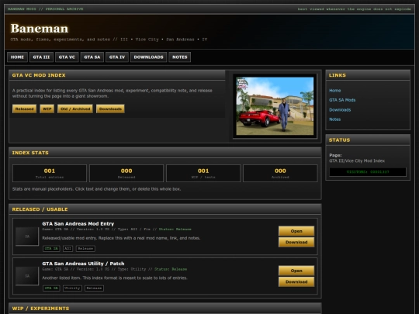Click the Released filter button

click(24, 109)
